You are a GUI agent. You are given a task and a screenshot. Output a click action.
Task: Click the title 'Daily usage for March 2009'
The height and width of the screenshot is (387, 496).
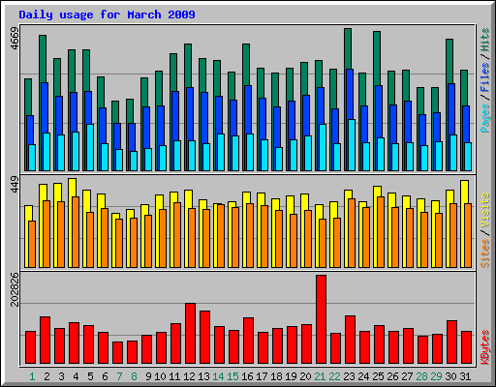coord(107,15)
